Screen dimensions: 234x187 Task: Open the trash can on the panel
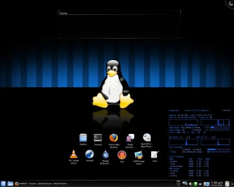tap(227, 184)
